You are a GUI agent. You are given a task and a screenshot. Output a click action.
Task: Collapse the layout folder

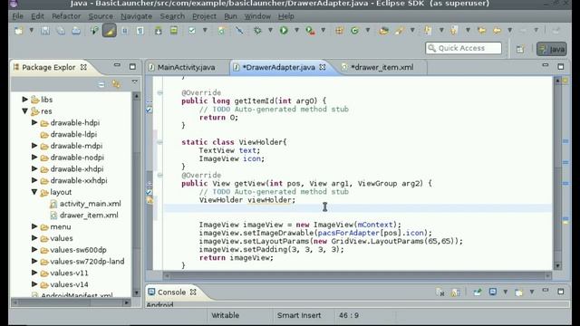pyautogui.click(x=34, y=192)
